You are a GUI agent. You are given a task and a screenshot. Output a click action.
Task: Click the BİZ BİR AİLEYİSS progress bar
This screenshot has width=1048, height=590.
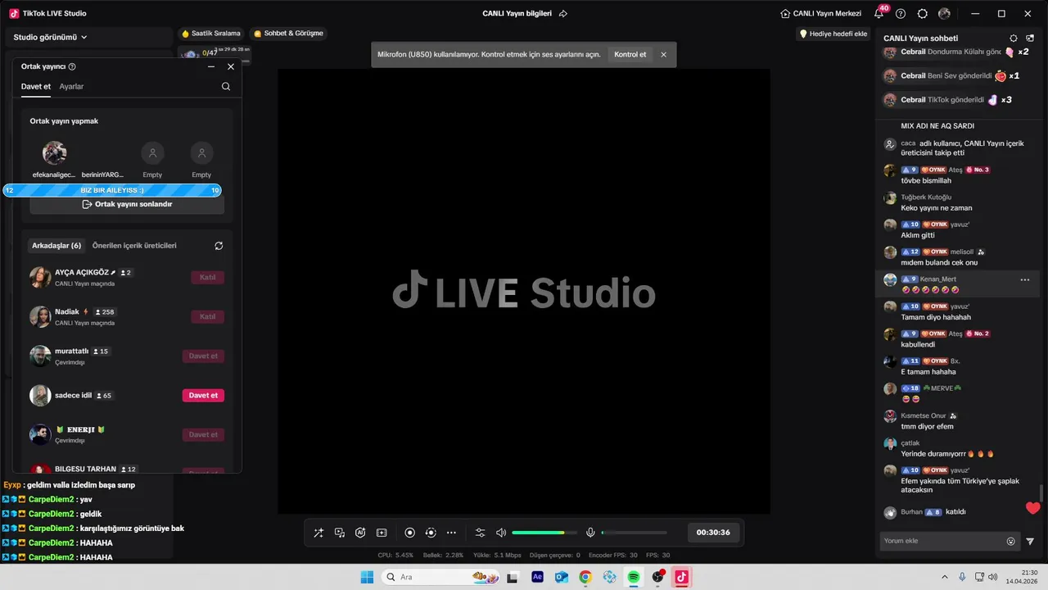(112, 190)
